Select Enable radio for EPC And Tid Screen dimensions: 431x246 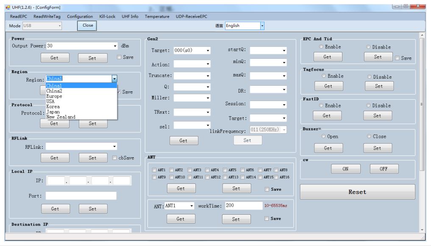point(322,47)
